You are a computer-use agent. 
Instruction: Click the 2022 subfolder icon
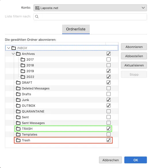(23, 77)
